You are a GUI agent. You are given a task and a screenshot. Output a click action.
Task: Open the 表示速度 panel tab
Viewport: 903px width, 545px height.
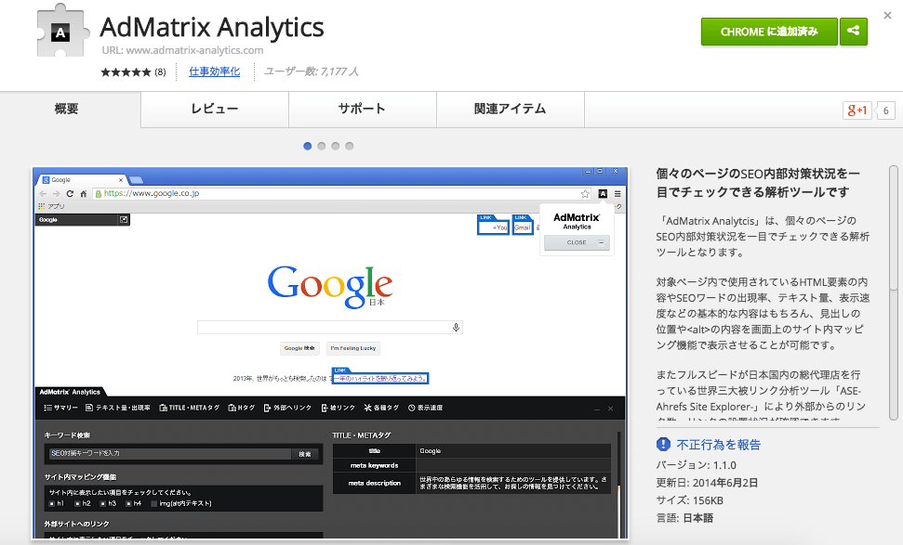(x=426, y=408)
